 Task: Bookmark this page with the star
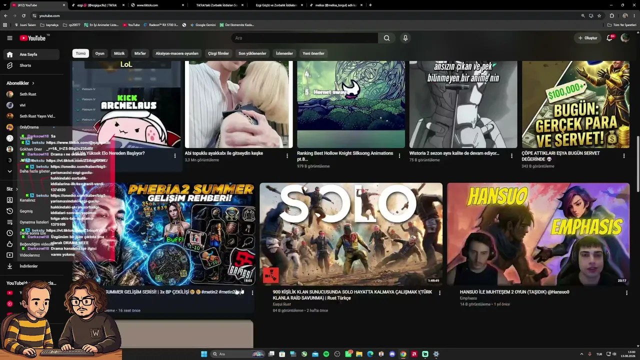point(599,16)
